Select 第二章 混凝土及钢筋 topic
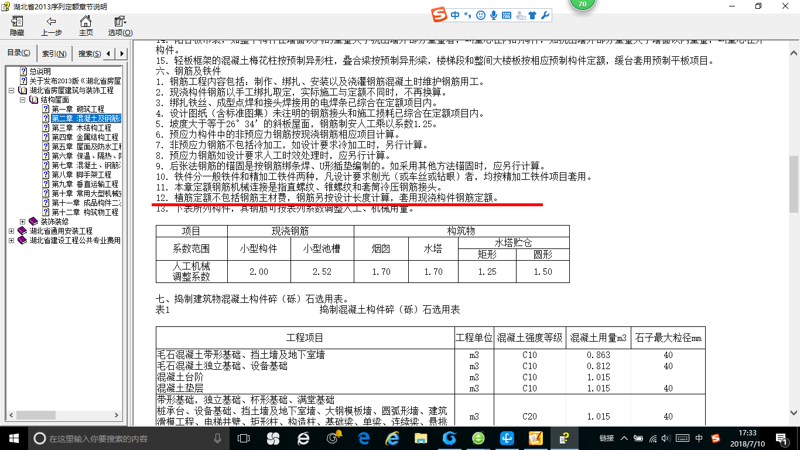Viewport: 800px width, 450px height. tap(86, 118)
